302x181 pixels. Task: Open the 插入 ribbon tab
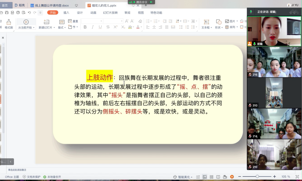[66, 13]
